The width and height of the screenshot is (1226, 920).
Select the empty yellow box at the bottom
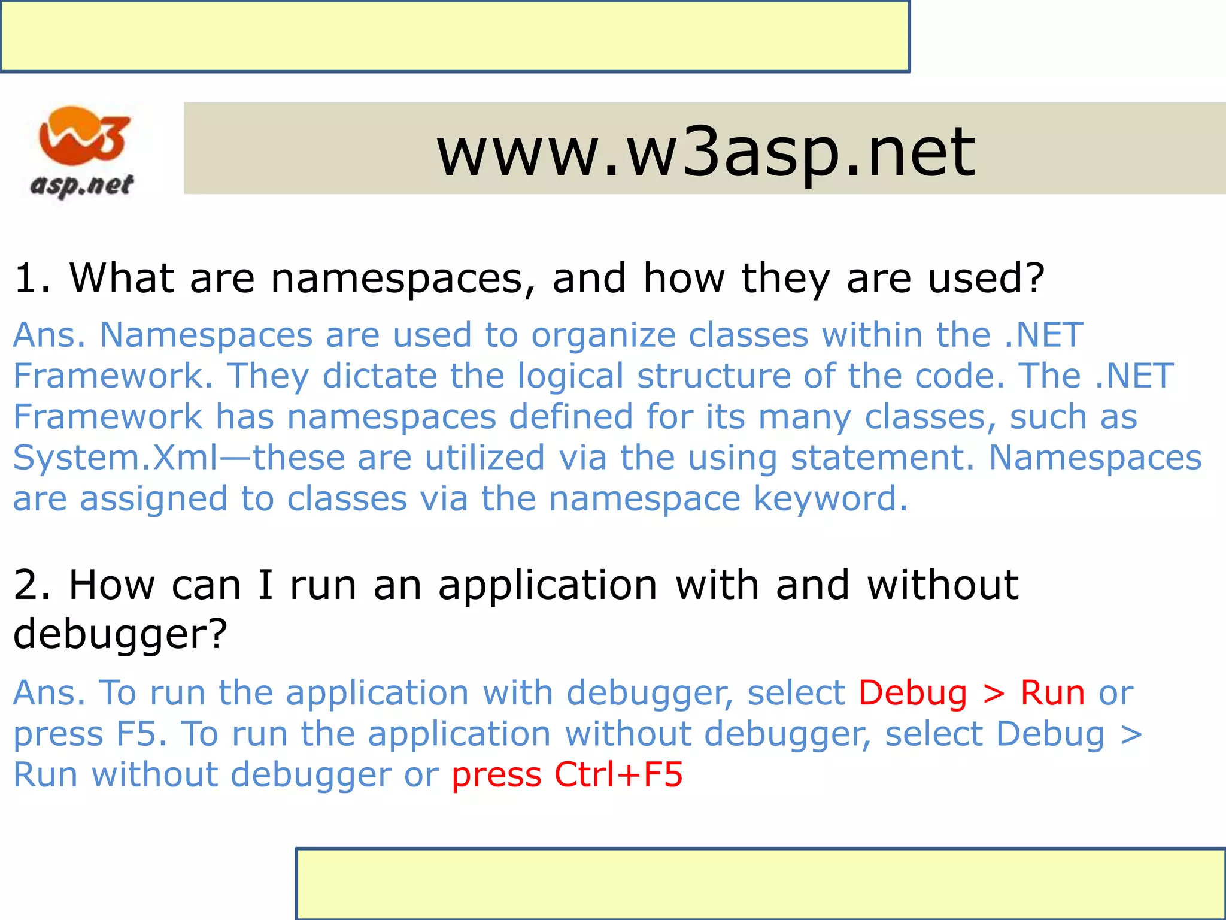click(x=760, y=883)
